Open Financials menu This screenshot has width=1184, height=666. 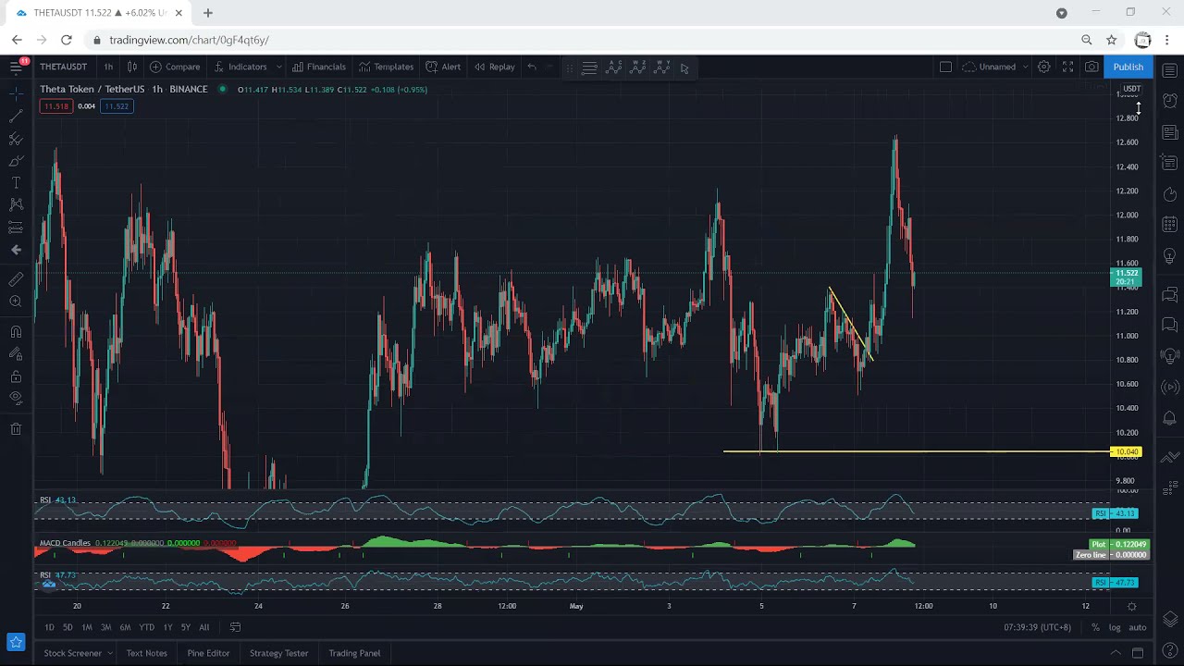(319, 67)
